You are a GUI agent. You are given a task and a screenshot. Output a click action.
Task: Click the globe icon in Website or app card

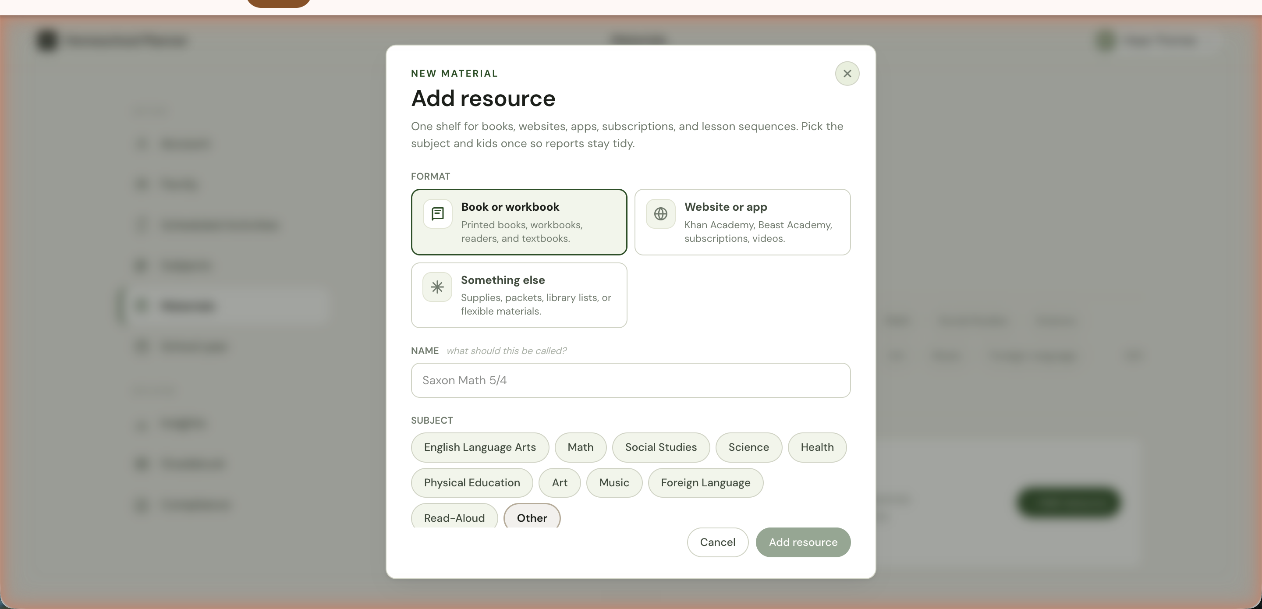[x=660, y=214]
